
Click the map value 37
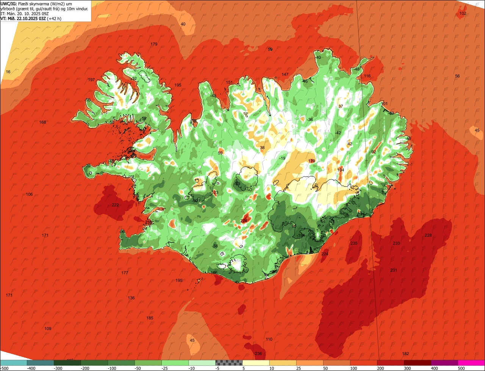[341, 106]
